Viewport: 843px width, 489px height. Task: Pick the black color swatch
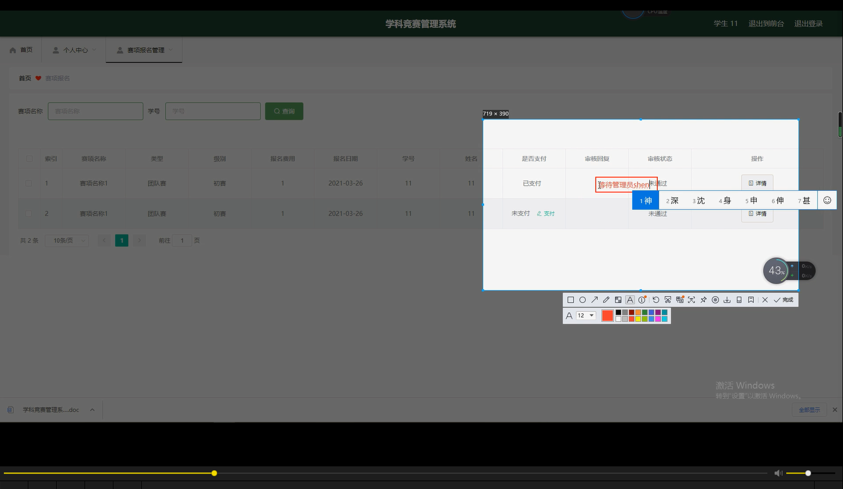coord(618,312)
